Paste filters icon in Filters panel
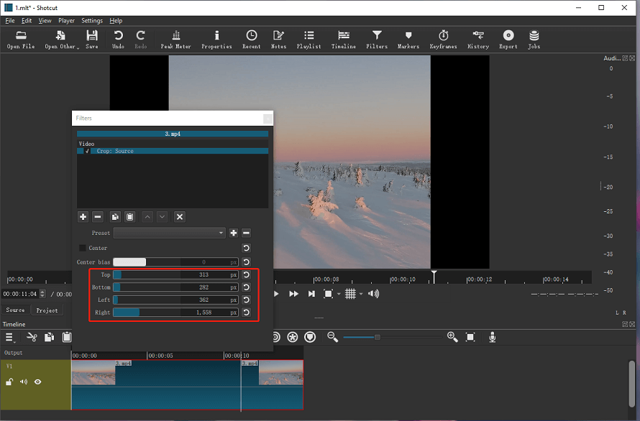Image resolution: width=640 pixels, height=421 pixels. pyautogui.click(x=129, y=217)
